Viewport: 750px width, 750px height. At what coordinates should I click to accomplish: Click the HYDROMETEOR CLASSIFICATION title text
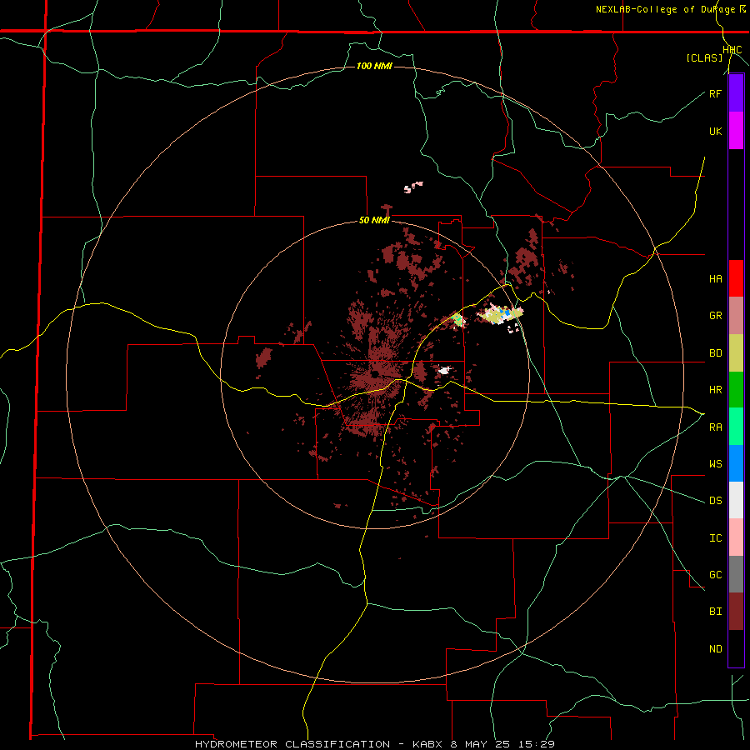[292, 744]
